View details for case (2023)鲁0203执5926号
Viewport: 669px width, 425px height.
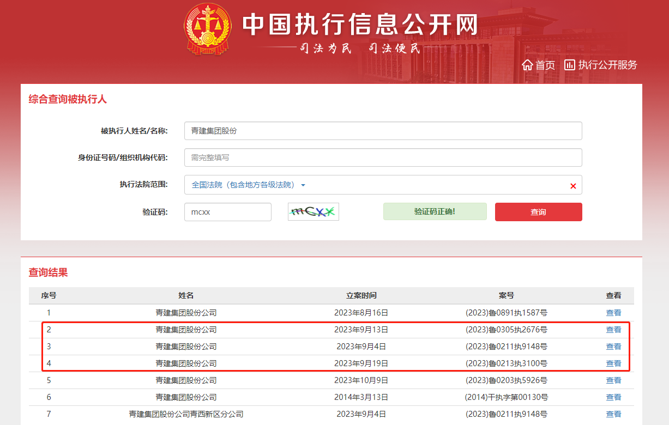(x=613, y=380)
